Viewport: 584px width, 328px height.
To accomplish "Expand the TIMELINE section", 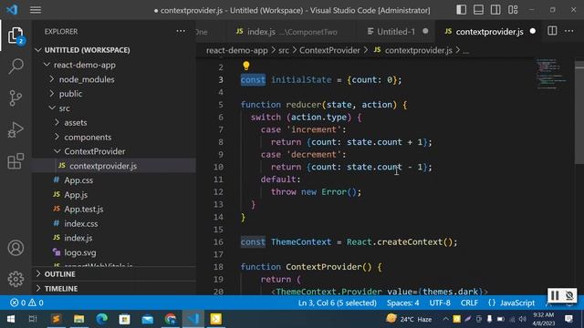I will tap(113, 289).
